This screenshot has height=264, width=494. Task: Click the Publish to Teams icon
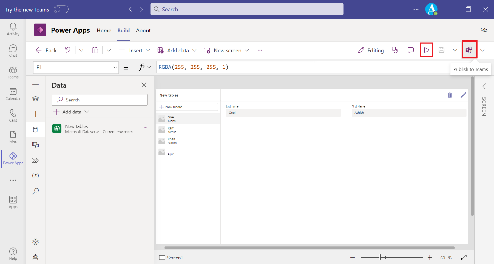pos(469,50)
